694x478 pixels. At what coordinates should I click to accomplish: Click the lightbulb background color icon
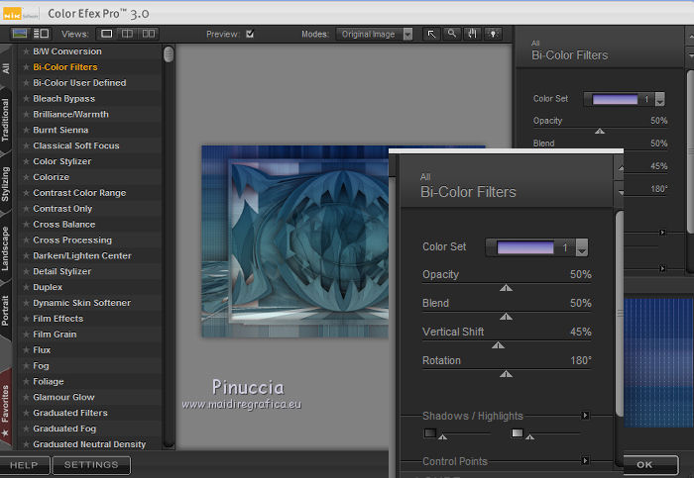[492, 34]
